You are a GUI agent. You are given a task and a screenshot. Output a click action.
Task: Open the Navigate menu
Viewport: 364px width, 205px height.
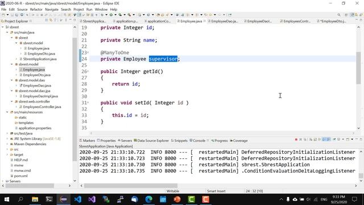coord(52,9)
